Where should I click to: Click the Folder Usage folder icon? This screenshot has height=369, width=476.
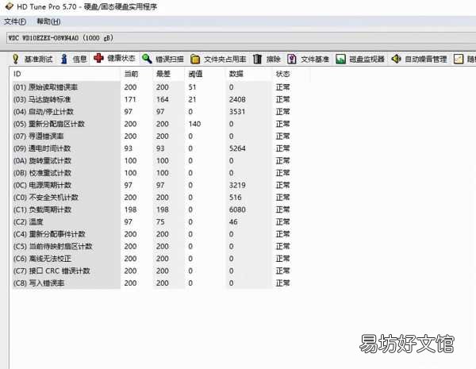[195, 59]
